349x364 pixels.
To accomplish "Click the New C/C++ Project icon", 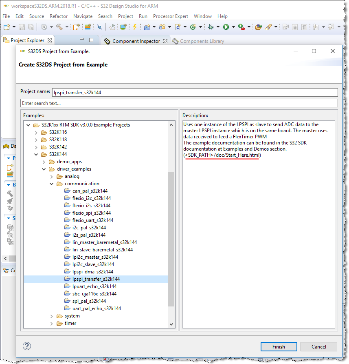I will pyautogui.click(x=147, y=27).
